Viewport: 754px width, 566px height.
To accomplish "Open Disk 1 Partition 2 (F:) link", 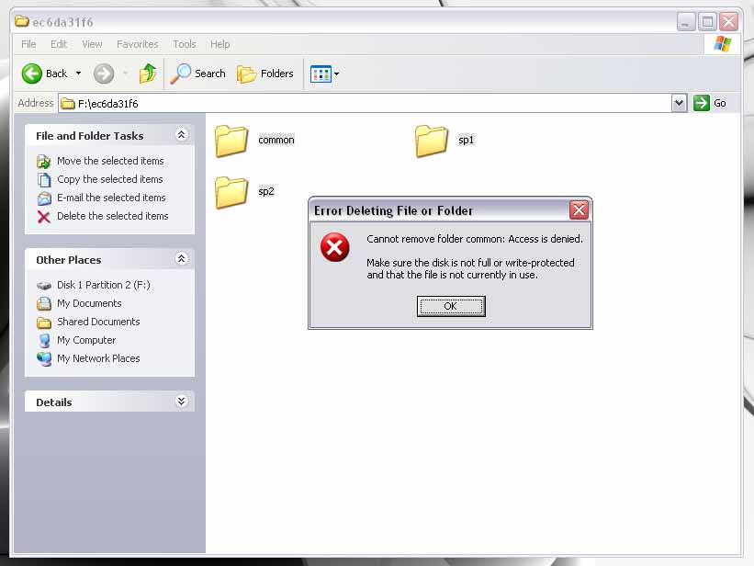I will click(x=104, y=285).
